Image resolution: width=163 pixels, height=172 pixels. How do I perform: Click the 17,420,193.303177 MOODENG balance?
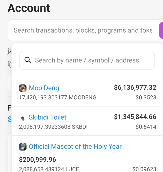(x=58, y=98)
